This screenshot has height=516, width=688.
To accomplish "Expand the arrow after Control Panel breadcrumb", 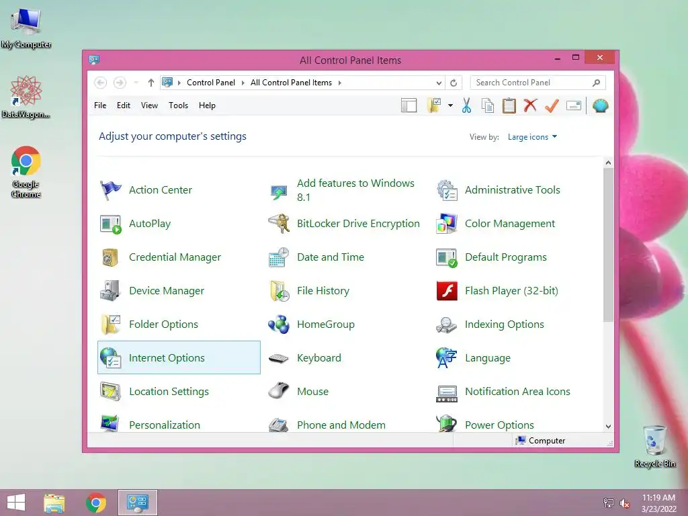I will 243,83.
